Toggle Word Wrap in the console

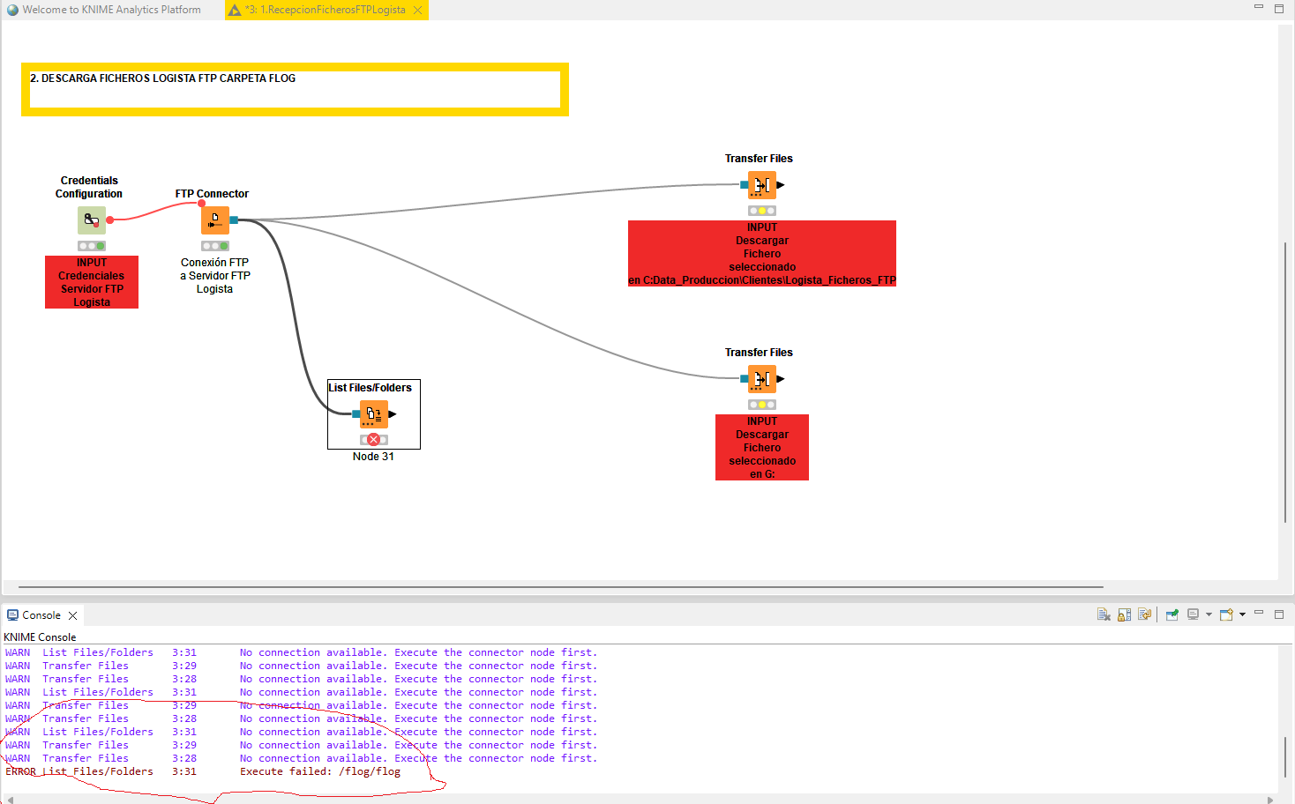[x=1144, y=614]
